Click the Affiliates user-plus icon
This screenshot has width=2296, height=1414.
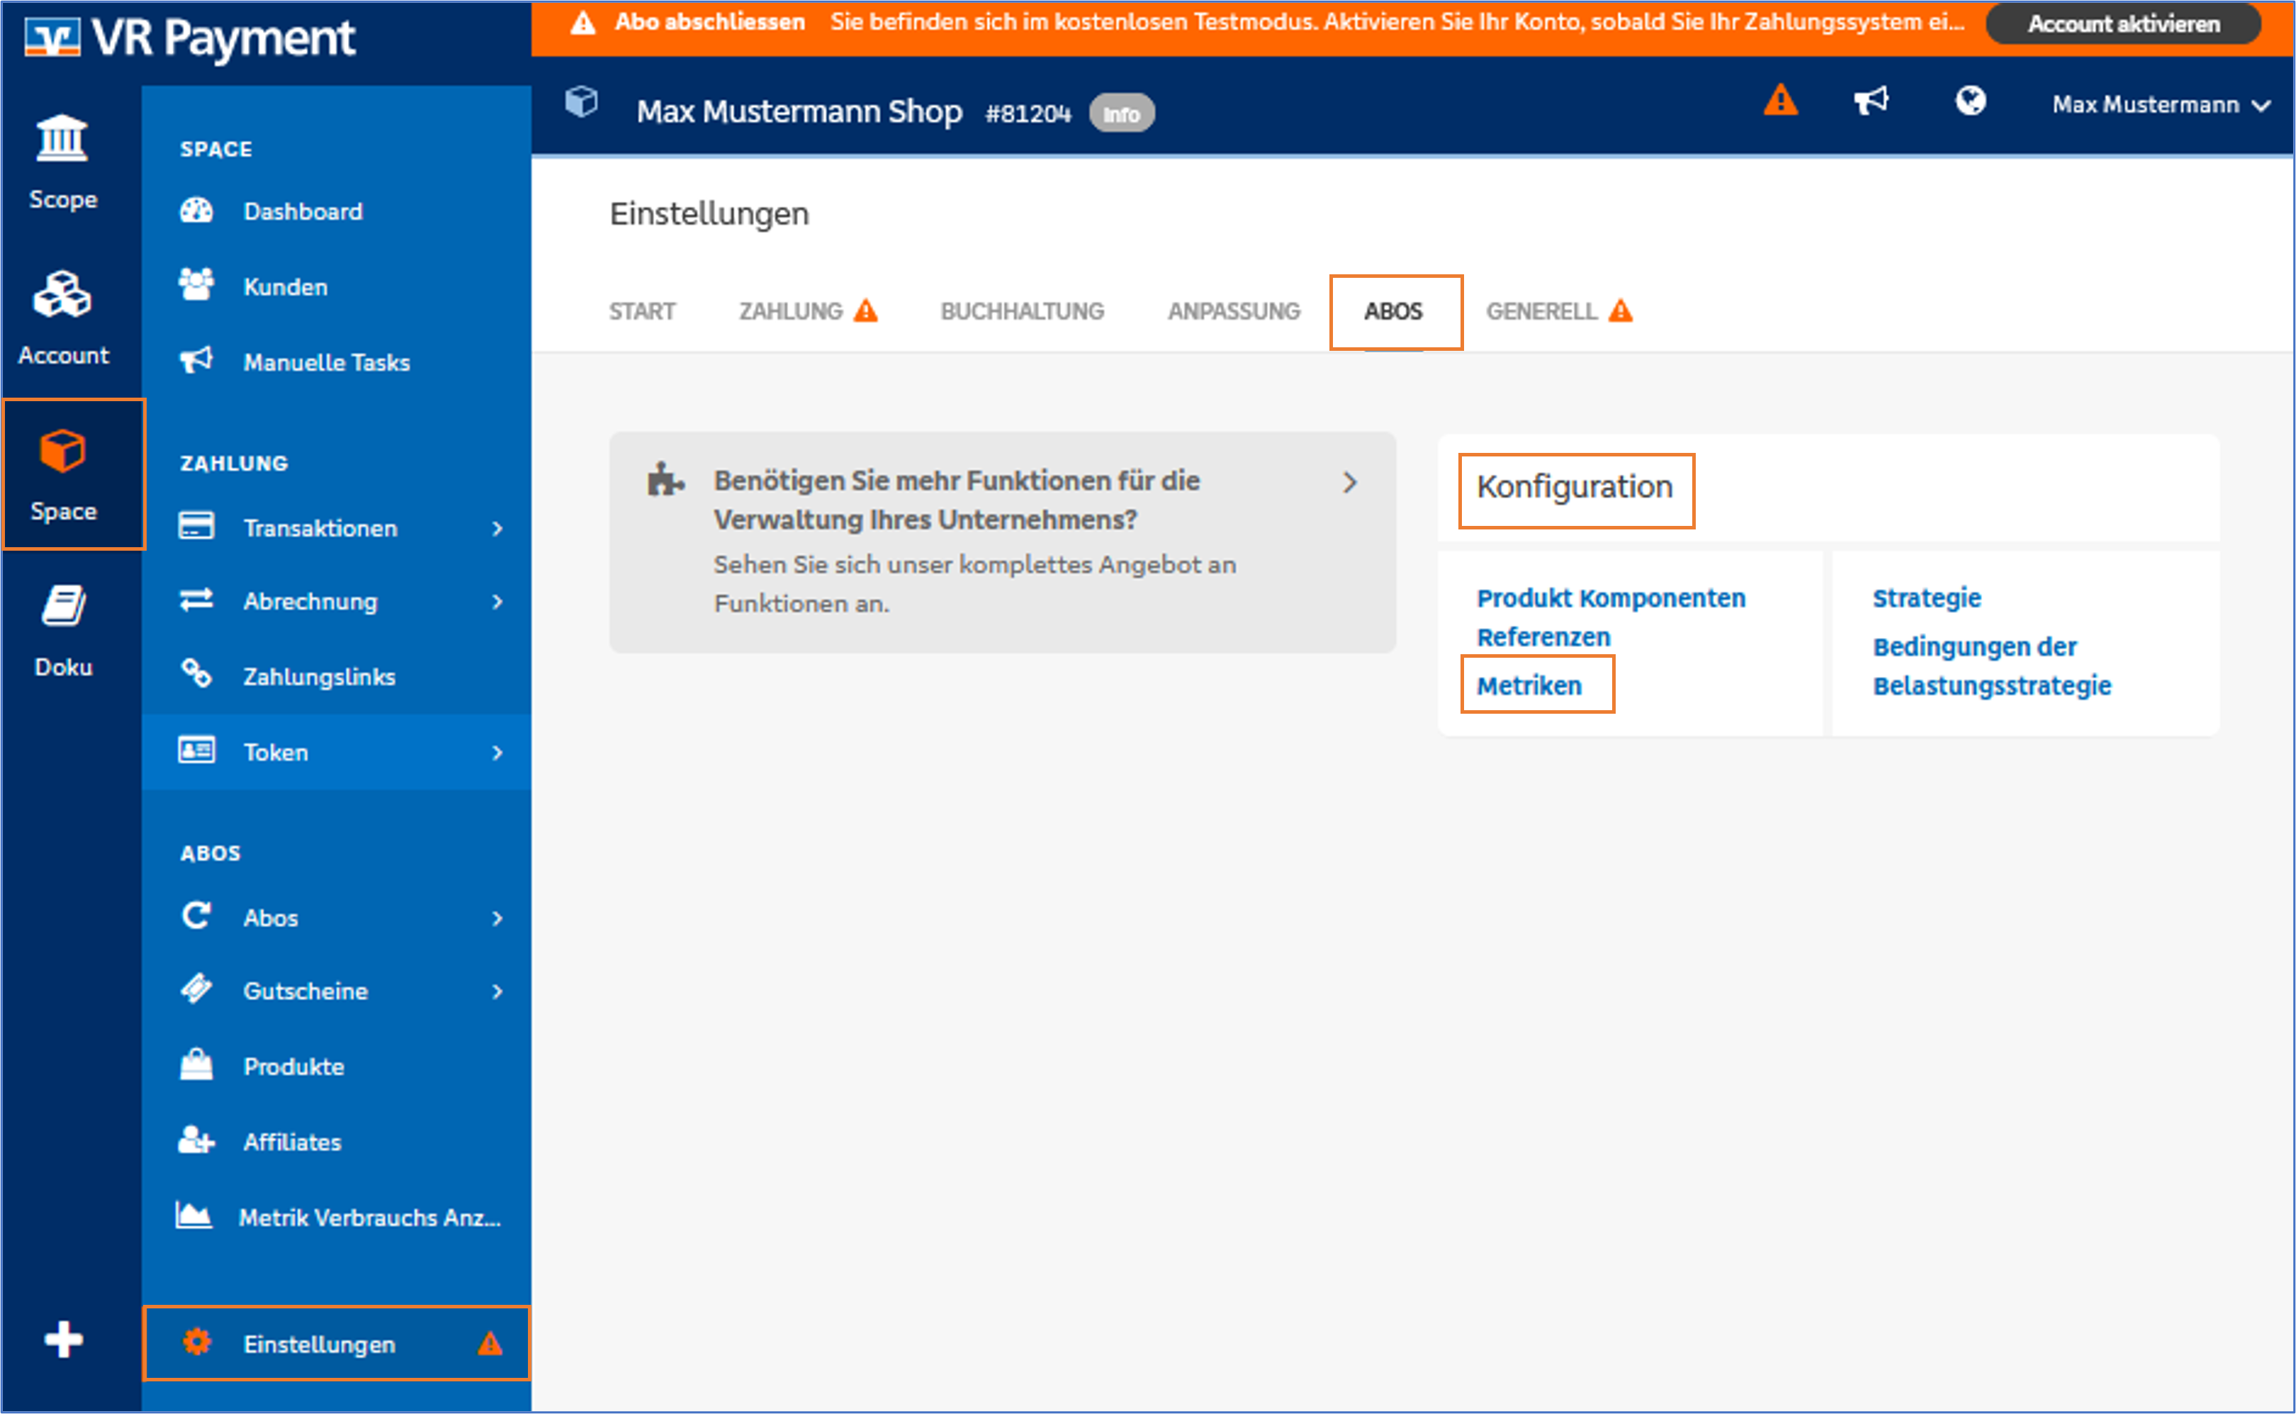[196, 1140]
